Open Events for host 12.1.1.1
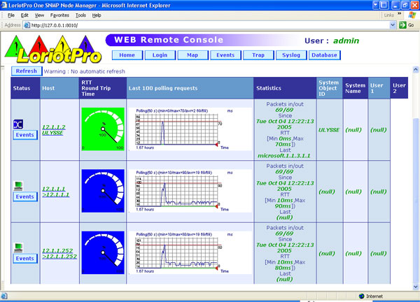Image resolution: width=420 pixels, height=302 pixels. [x=25, y=196]
